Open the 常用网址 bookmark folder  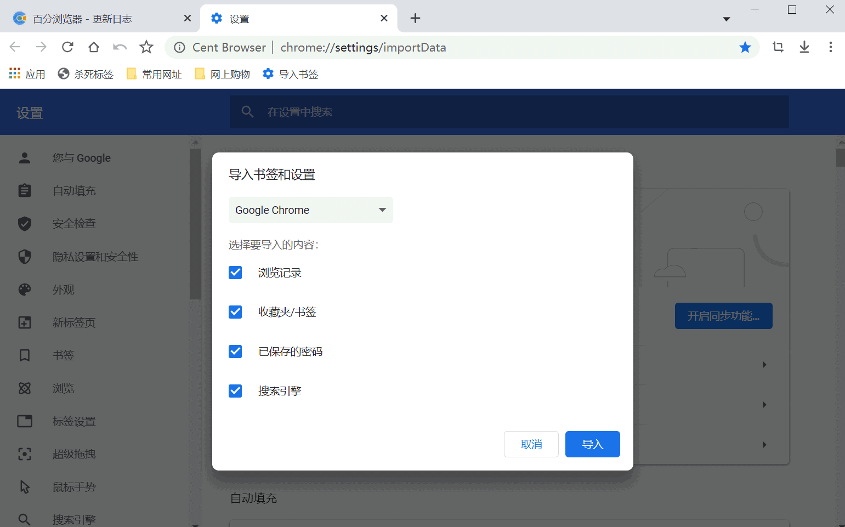154,74
